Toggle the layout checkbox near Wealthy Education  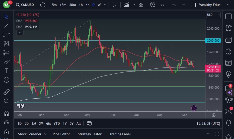(x=193, y=5)
